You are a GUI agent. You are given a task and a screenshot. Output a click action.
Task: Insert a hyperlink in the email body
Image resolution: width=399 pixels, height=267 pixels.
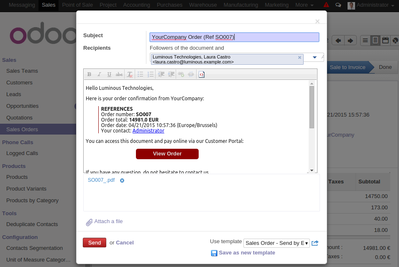pos(181,74)
